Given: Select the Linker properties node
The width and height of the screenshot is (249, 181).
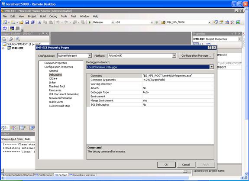Looking at the screenshot, I should 52,83.
